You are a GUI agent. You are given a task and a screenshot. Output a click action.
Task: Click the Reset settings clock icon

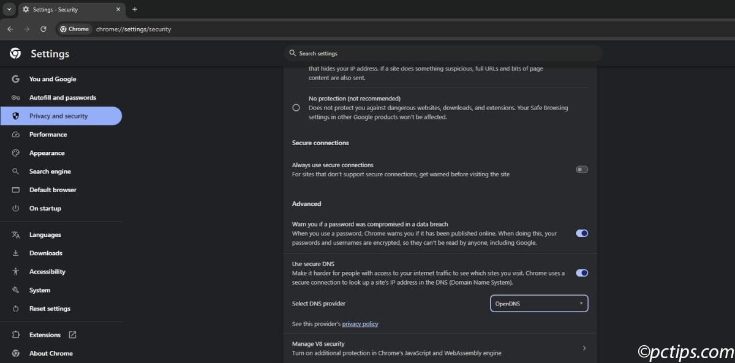[16, 309]
